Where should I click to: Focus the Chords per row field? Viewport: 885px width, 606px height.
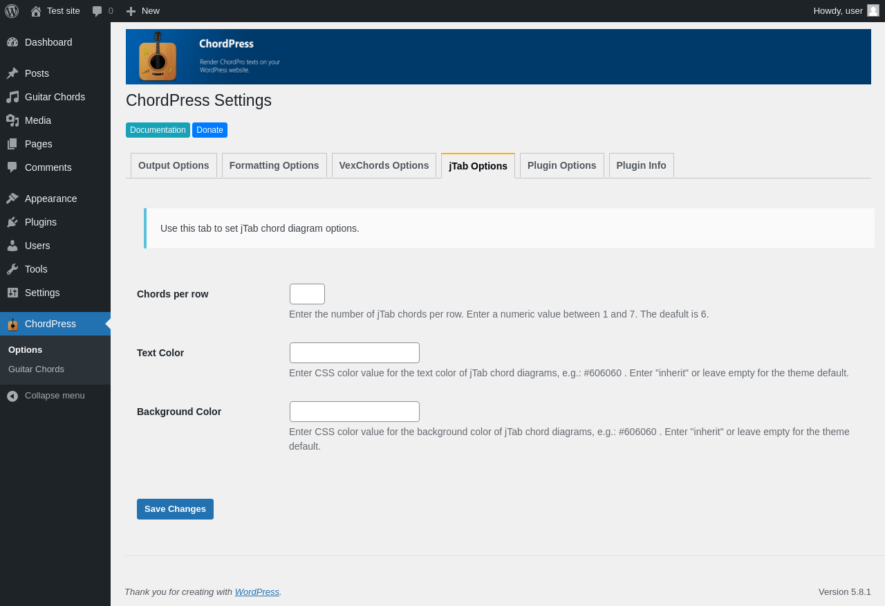(x=307, y=294)
